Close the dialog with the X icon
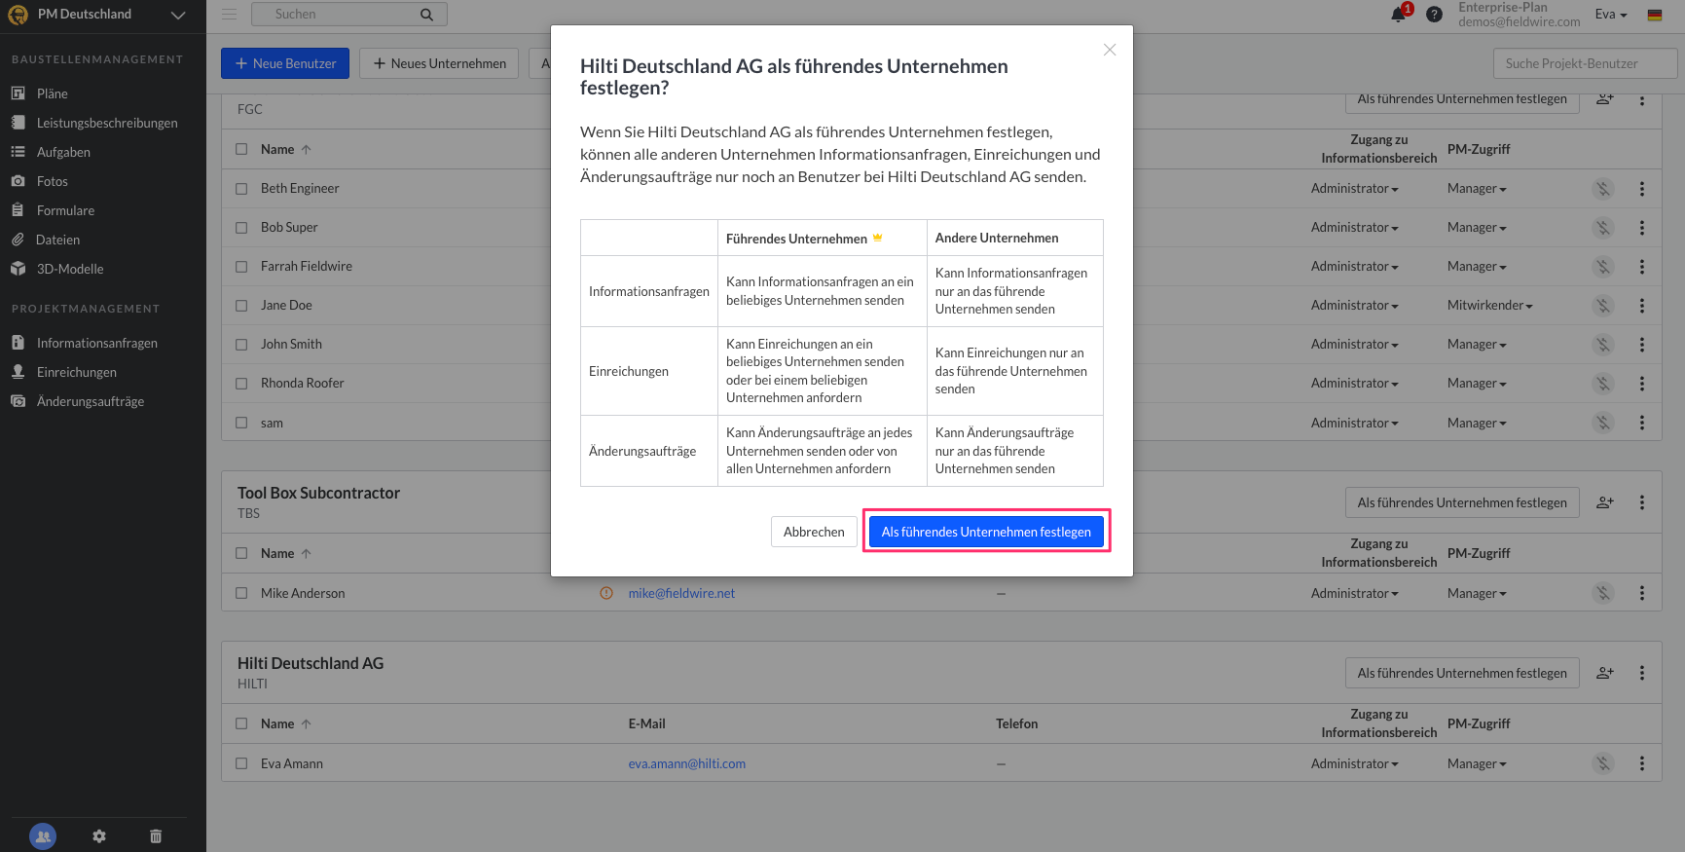This screenshot has height=852, width=1685. click(1110, 50)
